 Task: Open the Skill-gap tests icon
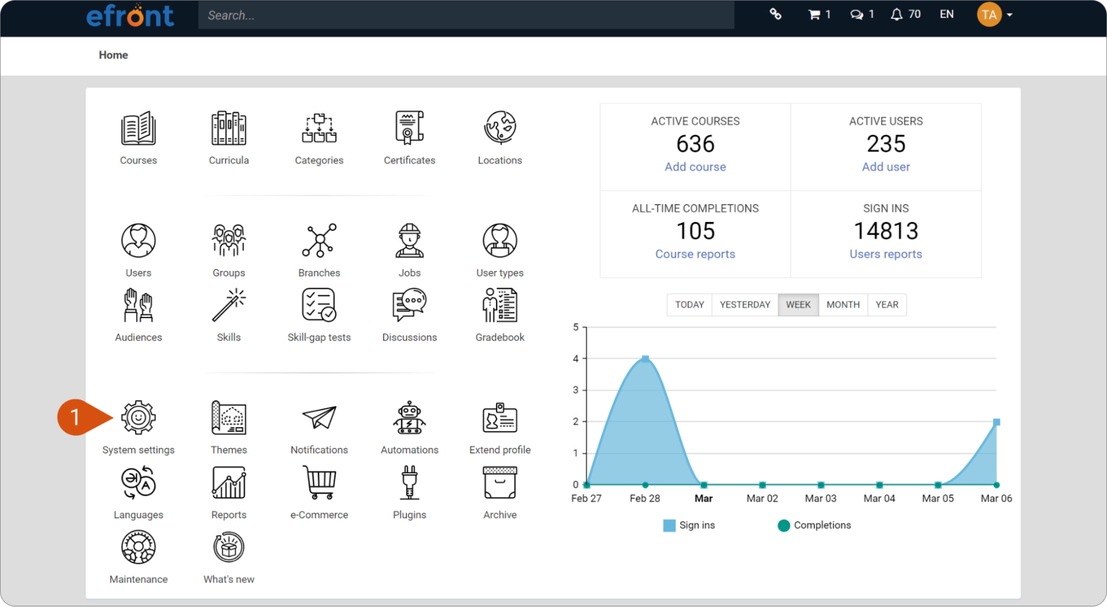coord(319,305)
